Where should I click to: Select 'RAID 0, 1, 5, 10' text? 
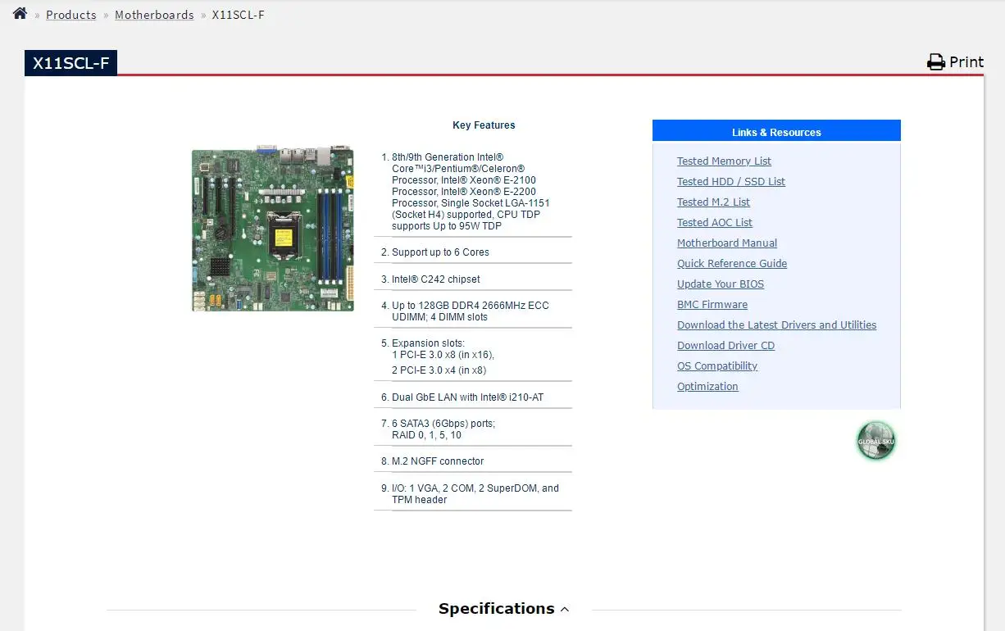click(426, 435)
